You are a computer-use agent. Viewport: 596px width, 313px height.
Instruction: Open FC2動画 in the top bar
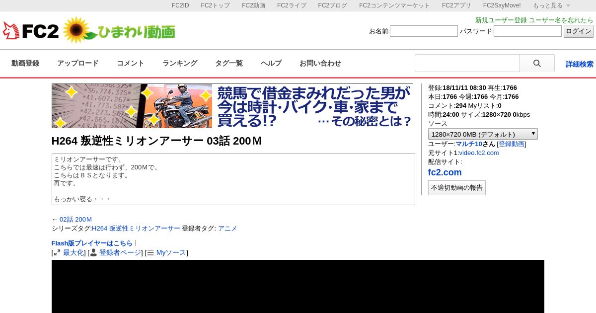253,5
